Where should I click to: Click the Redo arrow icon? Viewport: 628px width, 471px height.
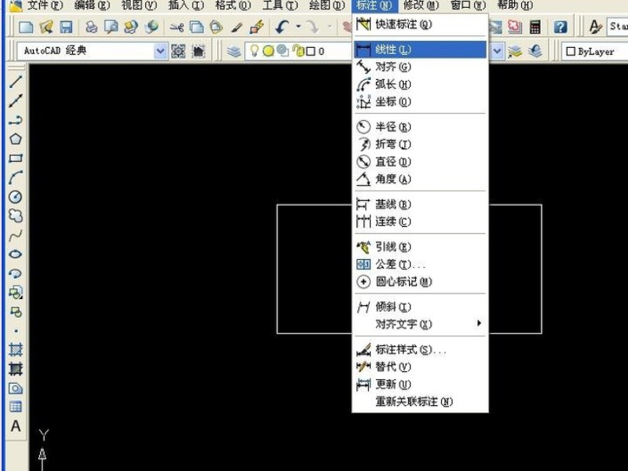(x=312, y=27)
